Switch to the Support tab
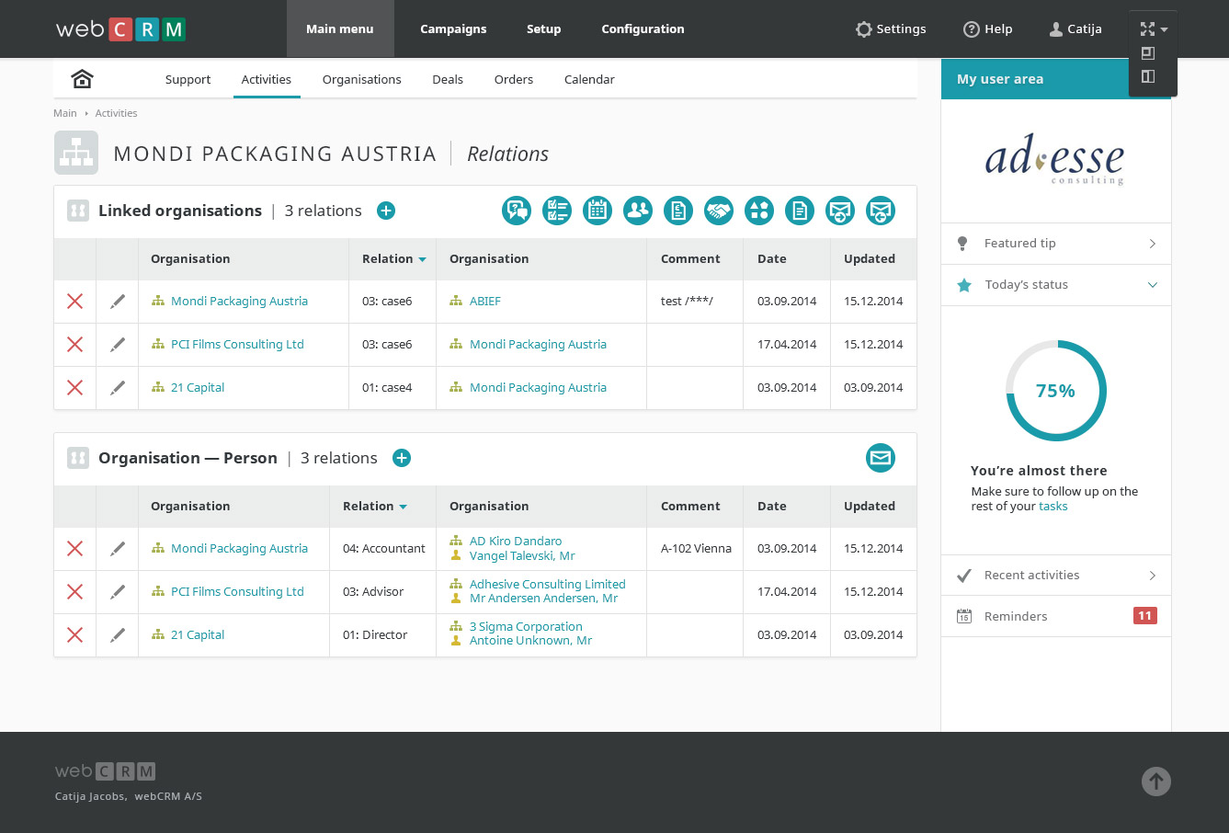The image size is (1229, 833). tap(188, 79)
